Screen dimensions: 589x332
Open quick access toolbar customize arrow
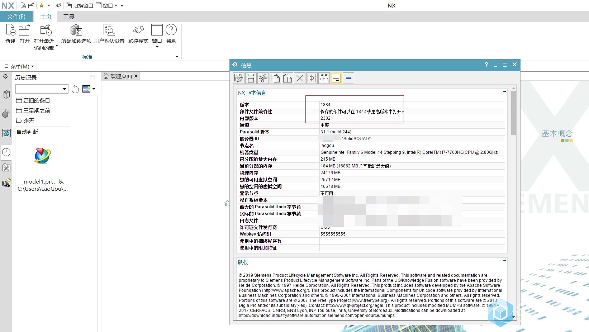pos(122,5)
